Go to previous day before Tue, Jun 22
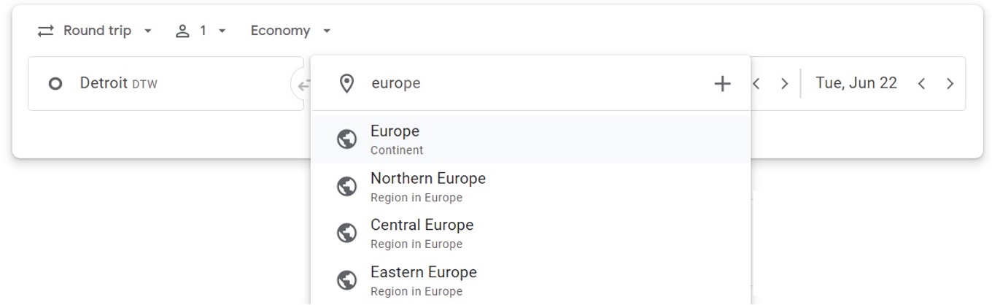The image size is (992, 305). coord(922,84)
